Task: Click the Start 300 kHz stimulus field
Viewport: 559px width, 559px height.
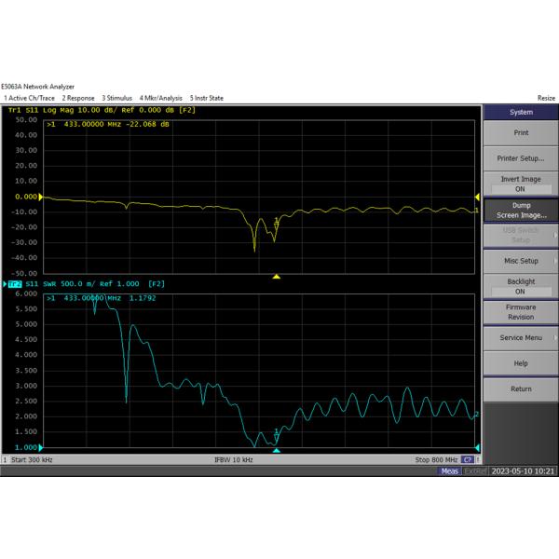Action: click(31, 460)
